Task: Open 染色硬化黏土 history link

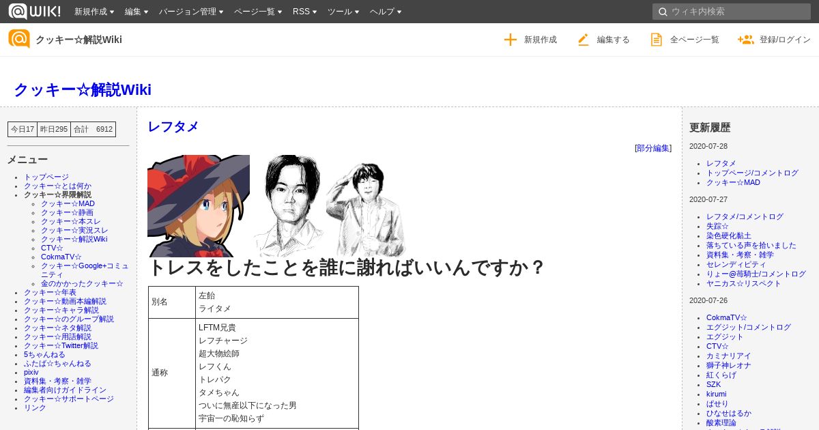Action: click(x=729, y=235)
